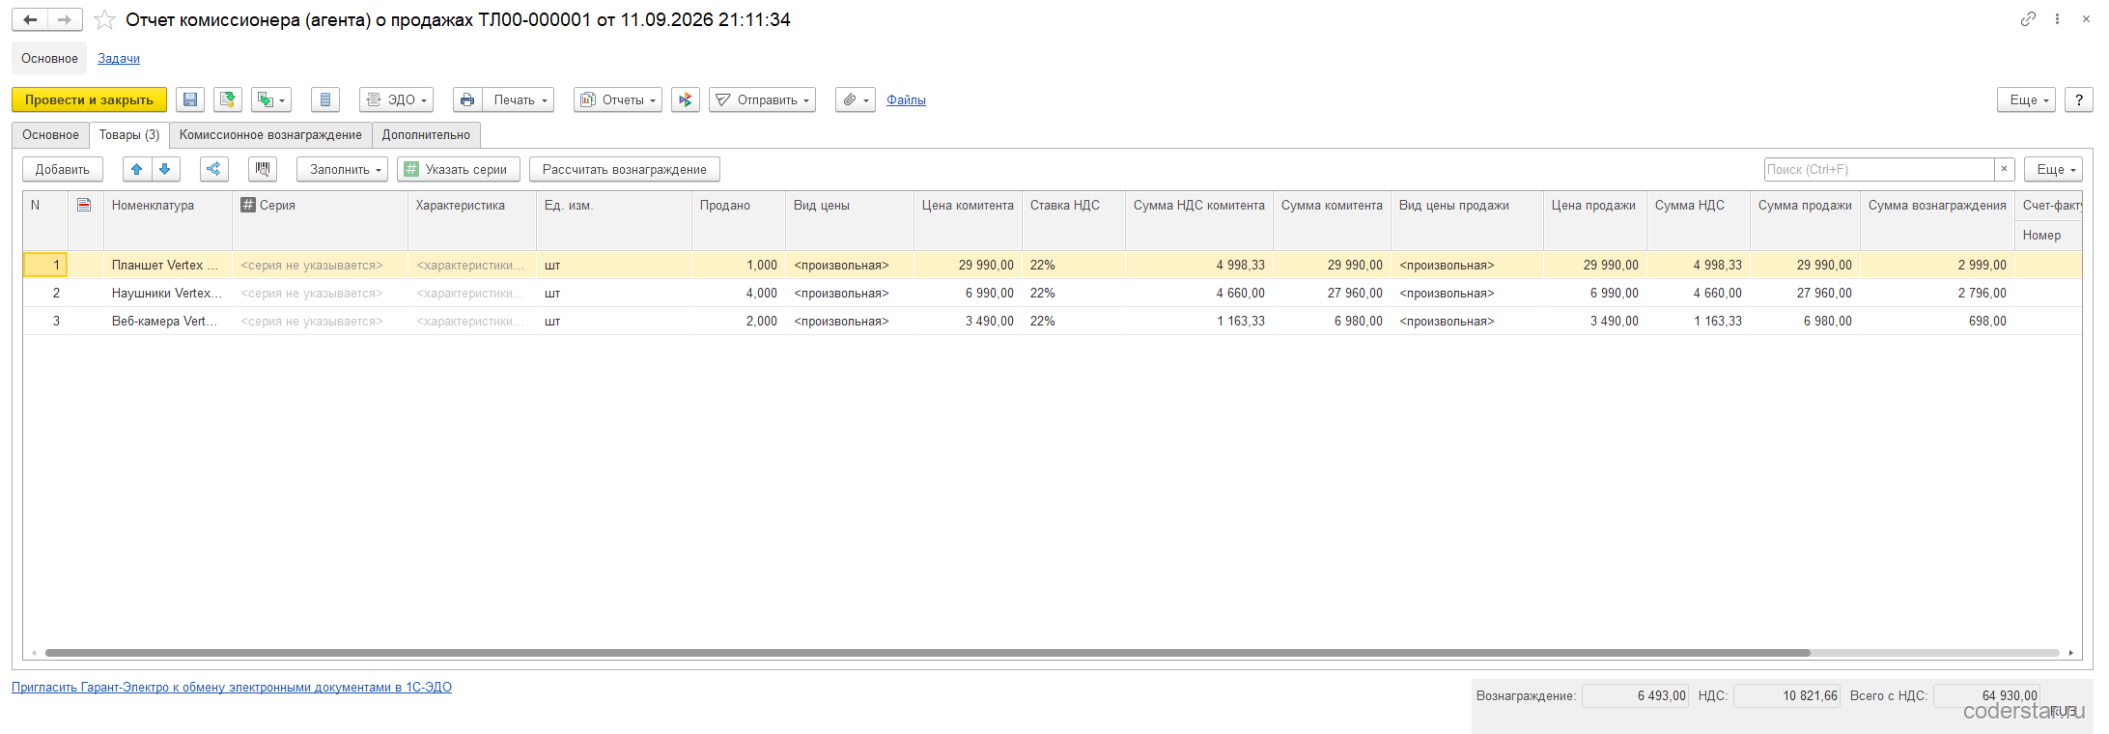Clear the search field with the x
The height and width of the screenshot is (734, 2109).
click(x=2005, y=169)
